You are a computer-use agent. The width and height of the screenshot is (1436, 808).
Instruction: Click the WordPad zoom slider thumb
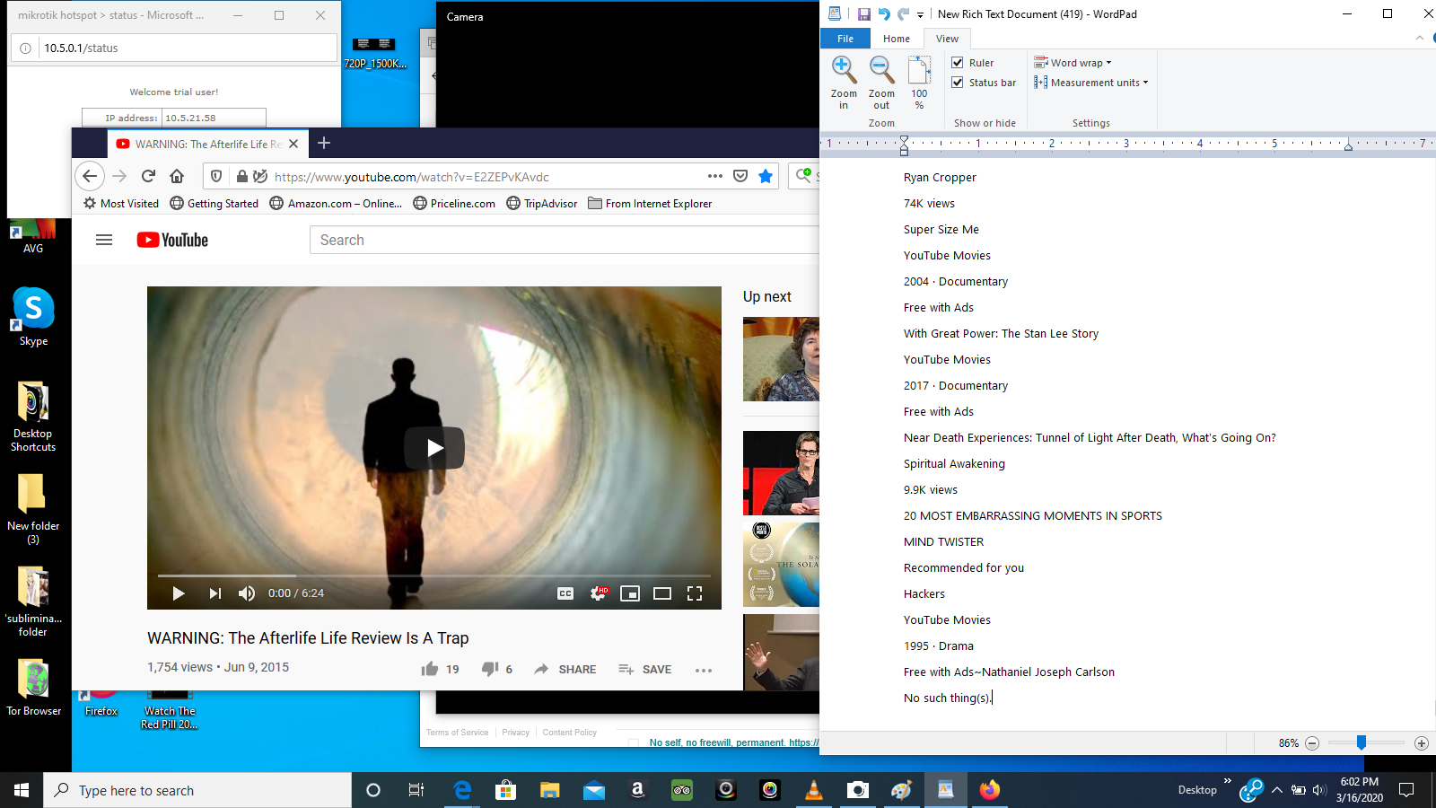pos(1362,742)
